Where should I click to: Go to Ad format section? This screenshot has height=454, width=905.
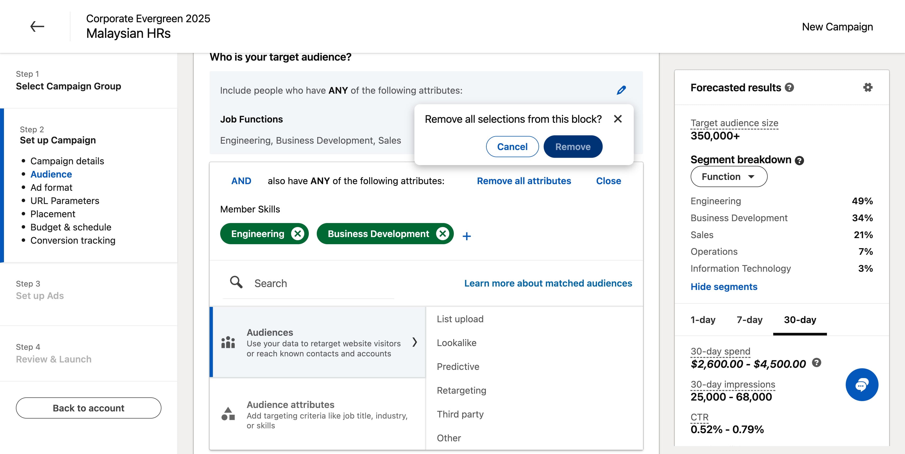click(51, 188)
